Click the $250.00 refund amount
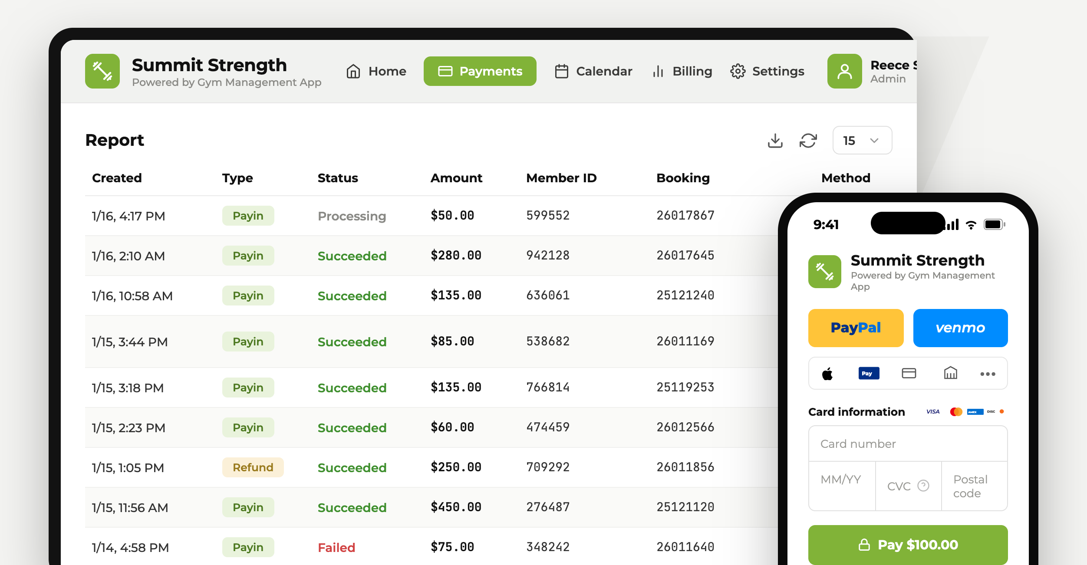This screenshot has width=1087, height=565. (456, 467)
